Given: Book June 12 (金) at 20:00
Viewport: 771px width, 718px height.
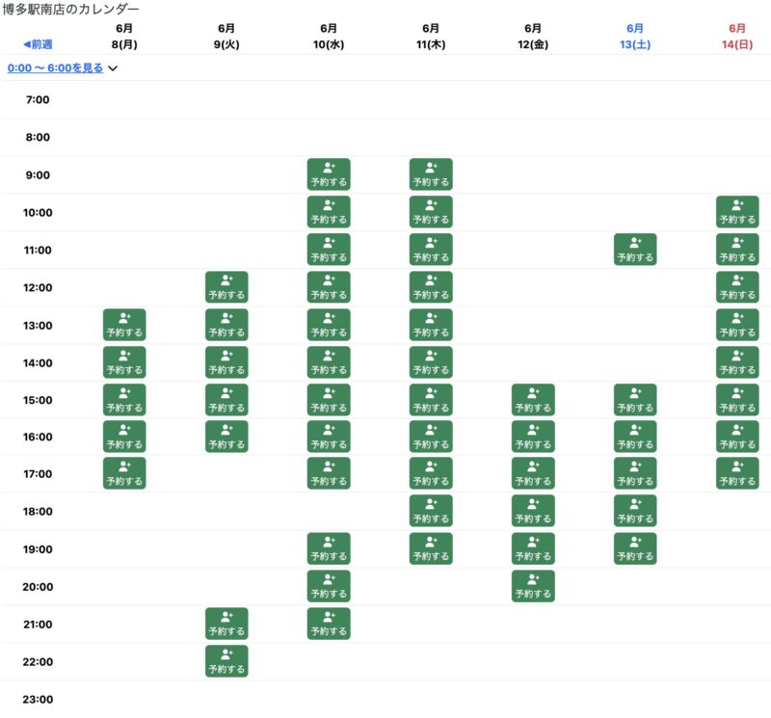Looking at the screenshot, I should [534, 586].
